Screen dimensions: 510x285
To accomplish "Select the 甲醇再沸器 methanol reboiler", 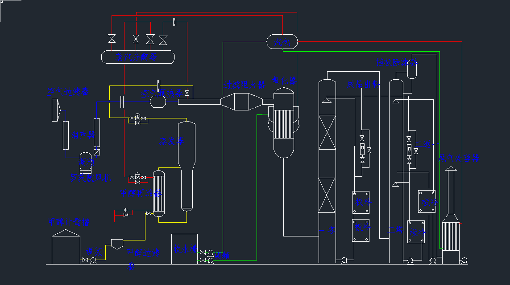I will [x=158, y=194].
